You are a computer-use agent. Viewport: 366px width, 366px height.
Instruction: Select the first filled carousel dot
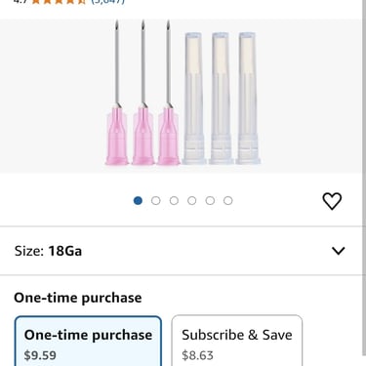coord(138,201)
